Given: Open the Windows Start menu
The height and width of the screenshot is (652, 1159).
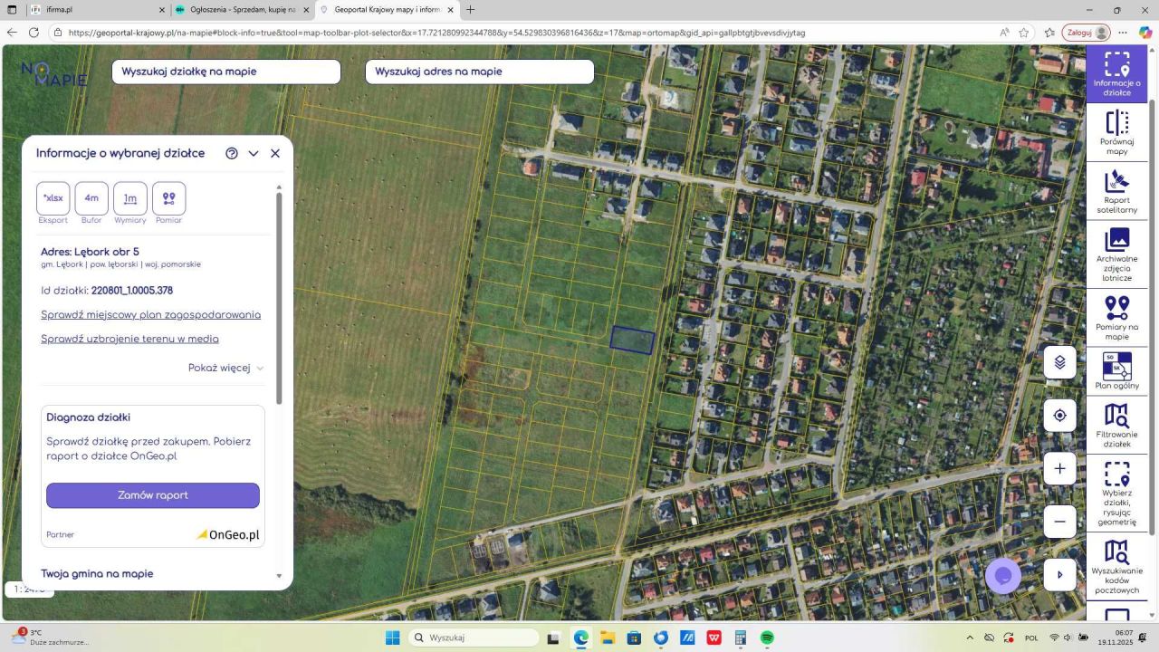Looking at the screenshot, I should tap(392, 638).
